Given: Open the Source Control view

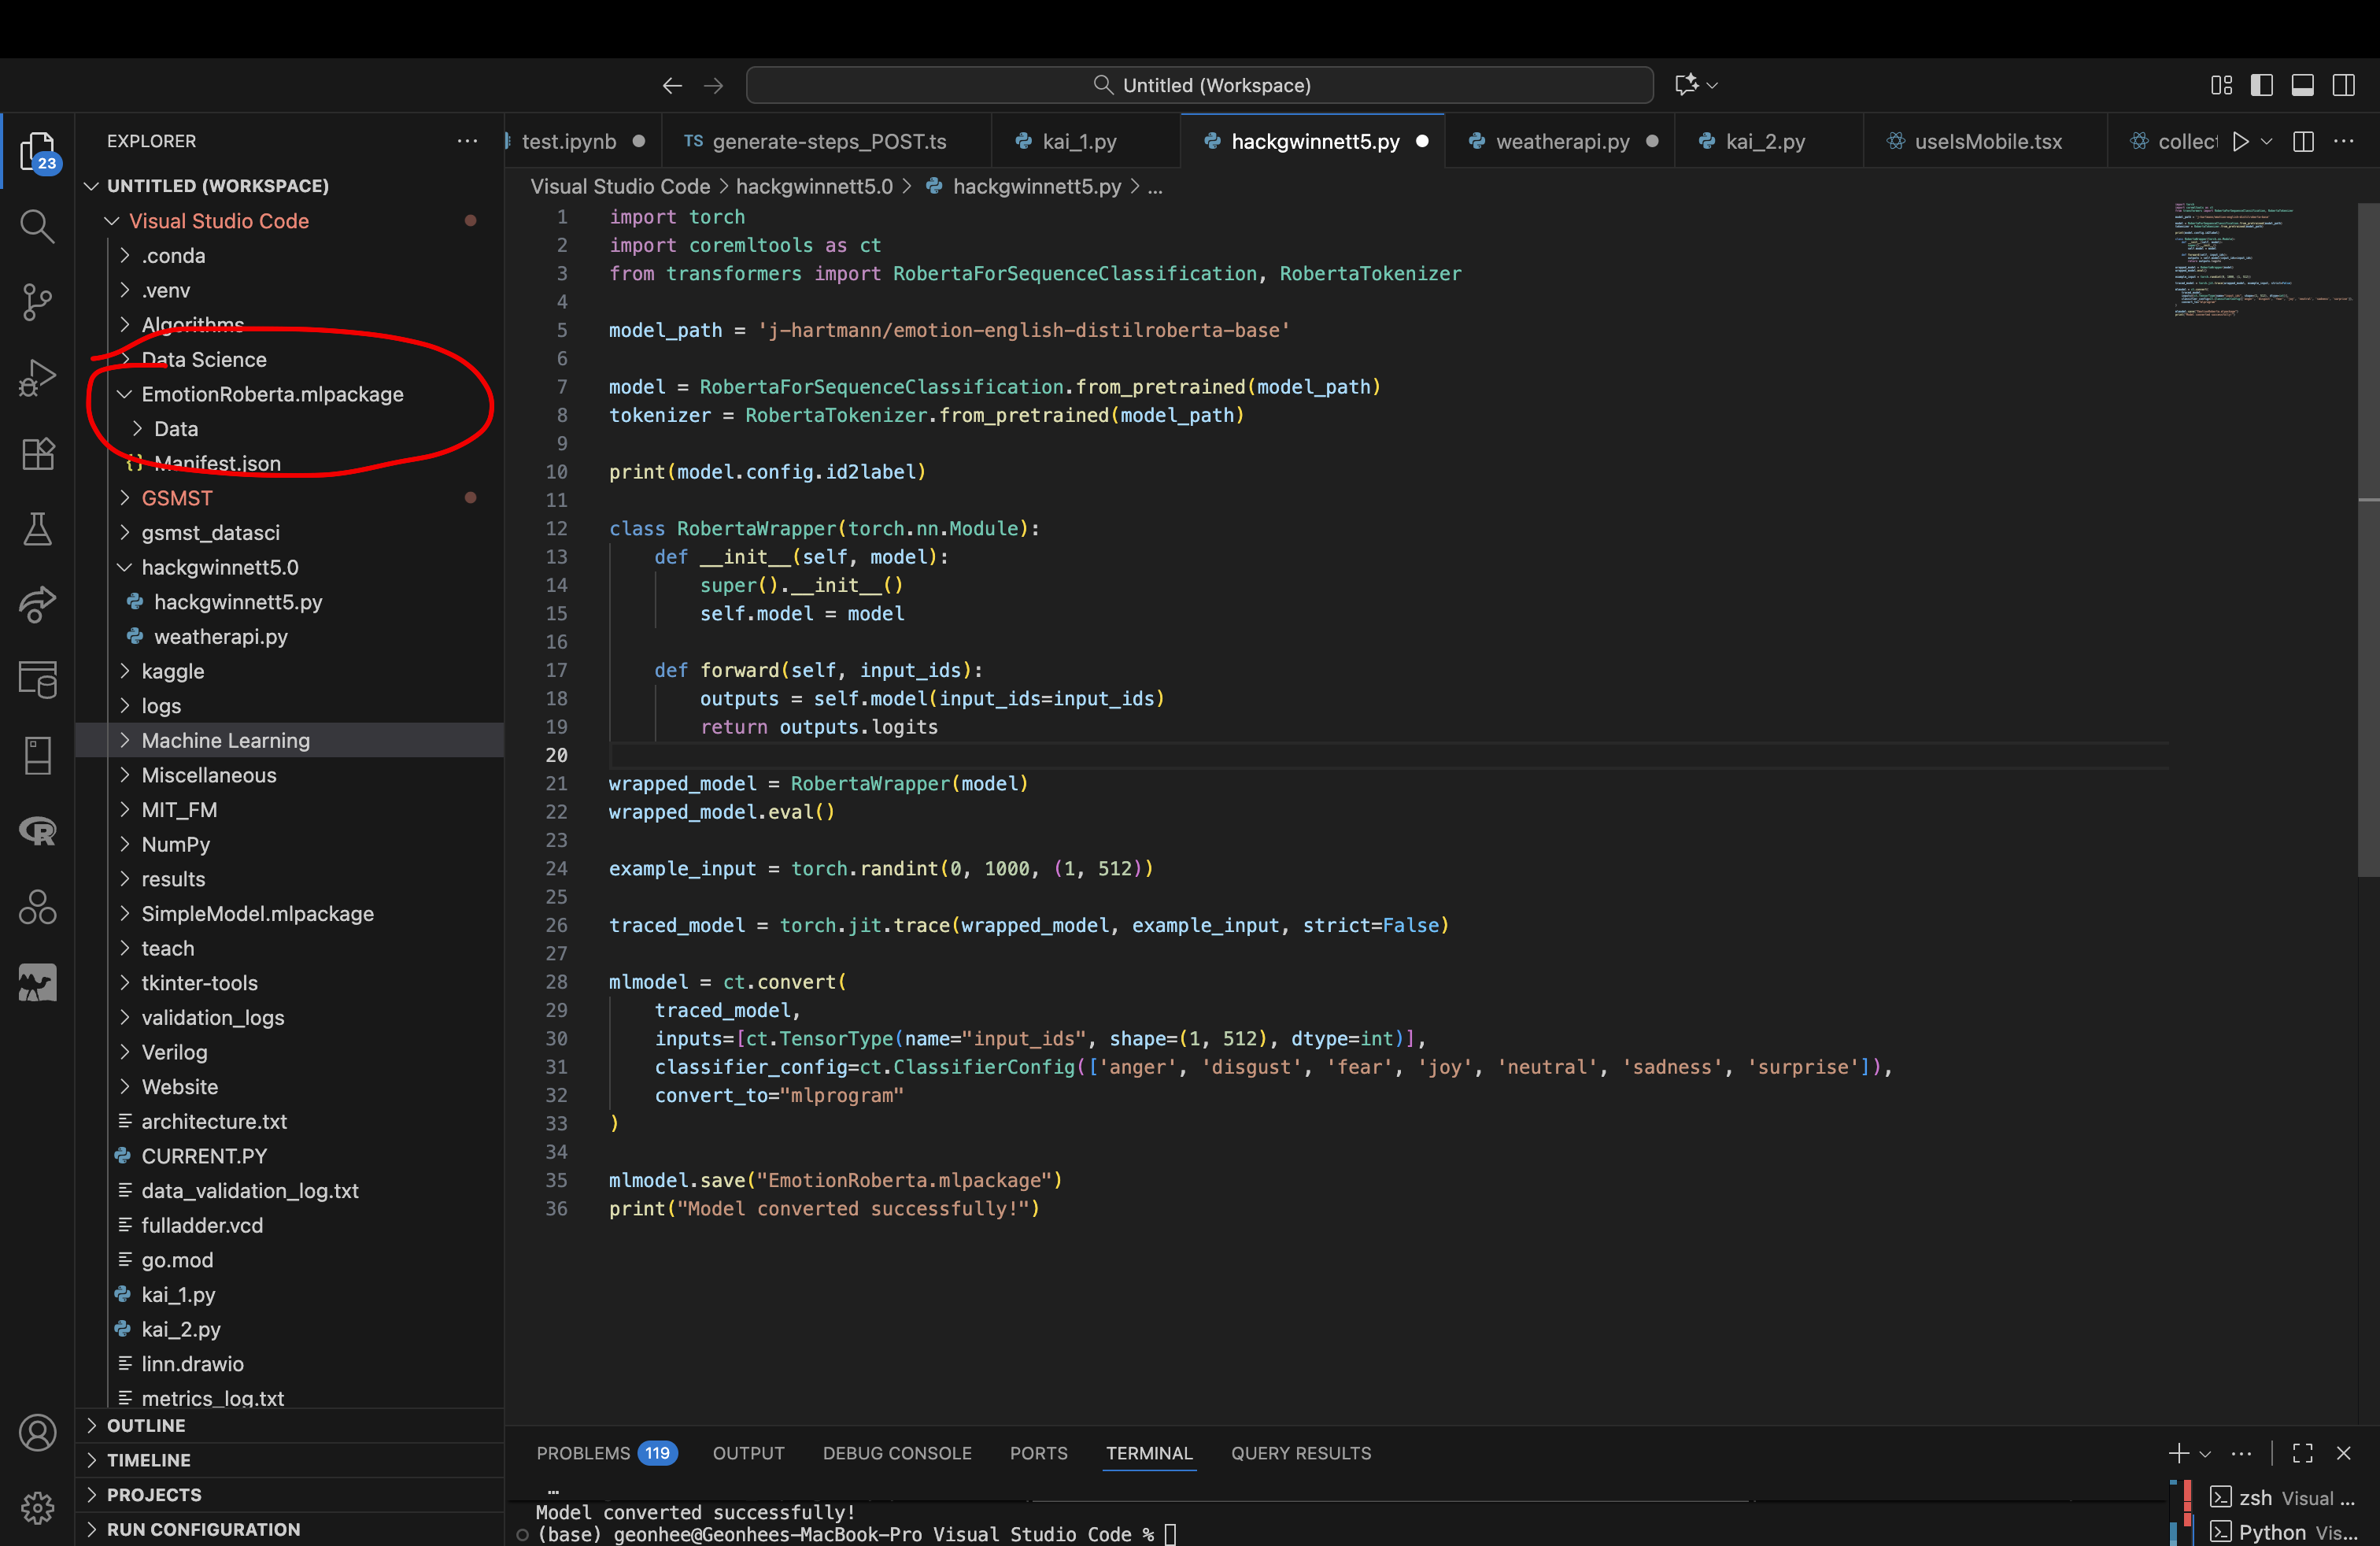Looking at the screenshot, I should click(x=37, y=301).
